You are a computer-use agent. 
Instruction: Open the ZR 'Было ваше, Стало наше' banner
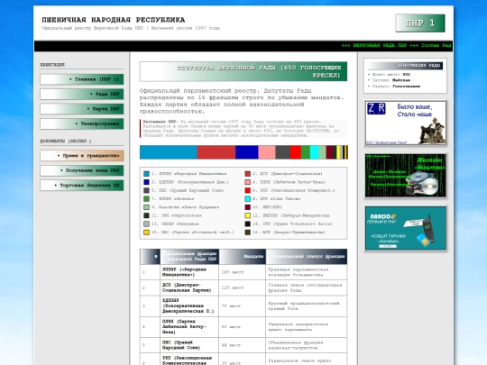(405, 123)
